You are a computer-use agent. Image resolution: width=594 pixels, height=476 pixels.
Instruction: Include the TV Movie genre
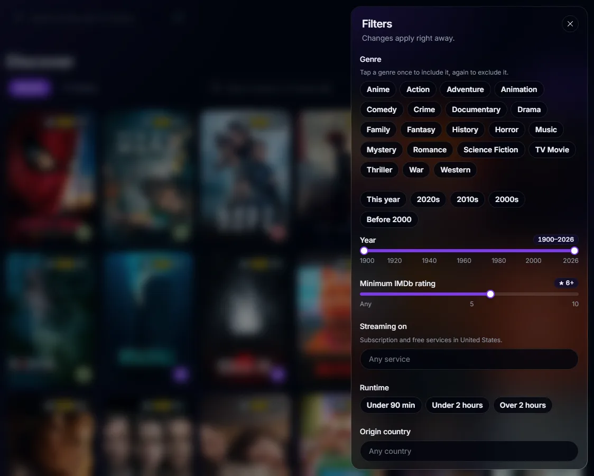(552, 150)
